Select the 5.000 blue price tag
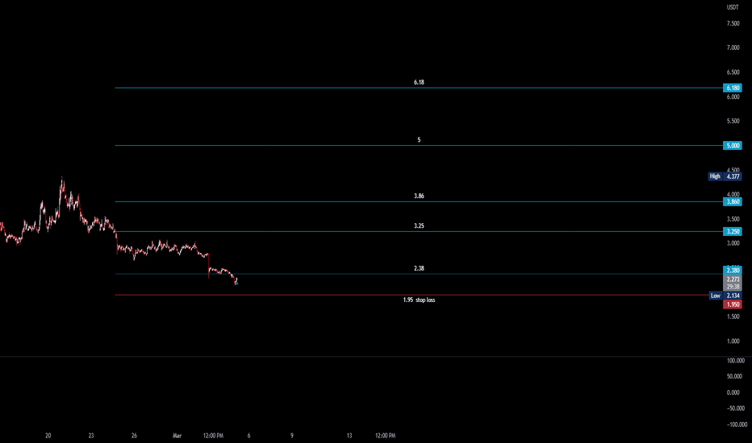Image resolution: width=752 pixels, height=443 pixels. pyautogui.click(x=733, y=146)
